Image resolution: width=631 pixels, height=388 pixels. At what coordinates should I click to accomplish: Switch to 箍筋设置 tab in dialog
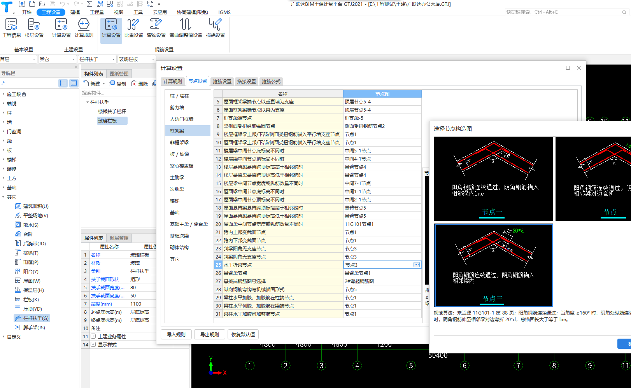(222, 81)
